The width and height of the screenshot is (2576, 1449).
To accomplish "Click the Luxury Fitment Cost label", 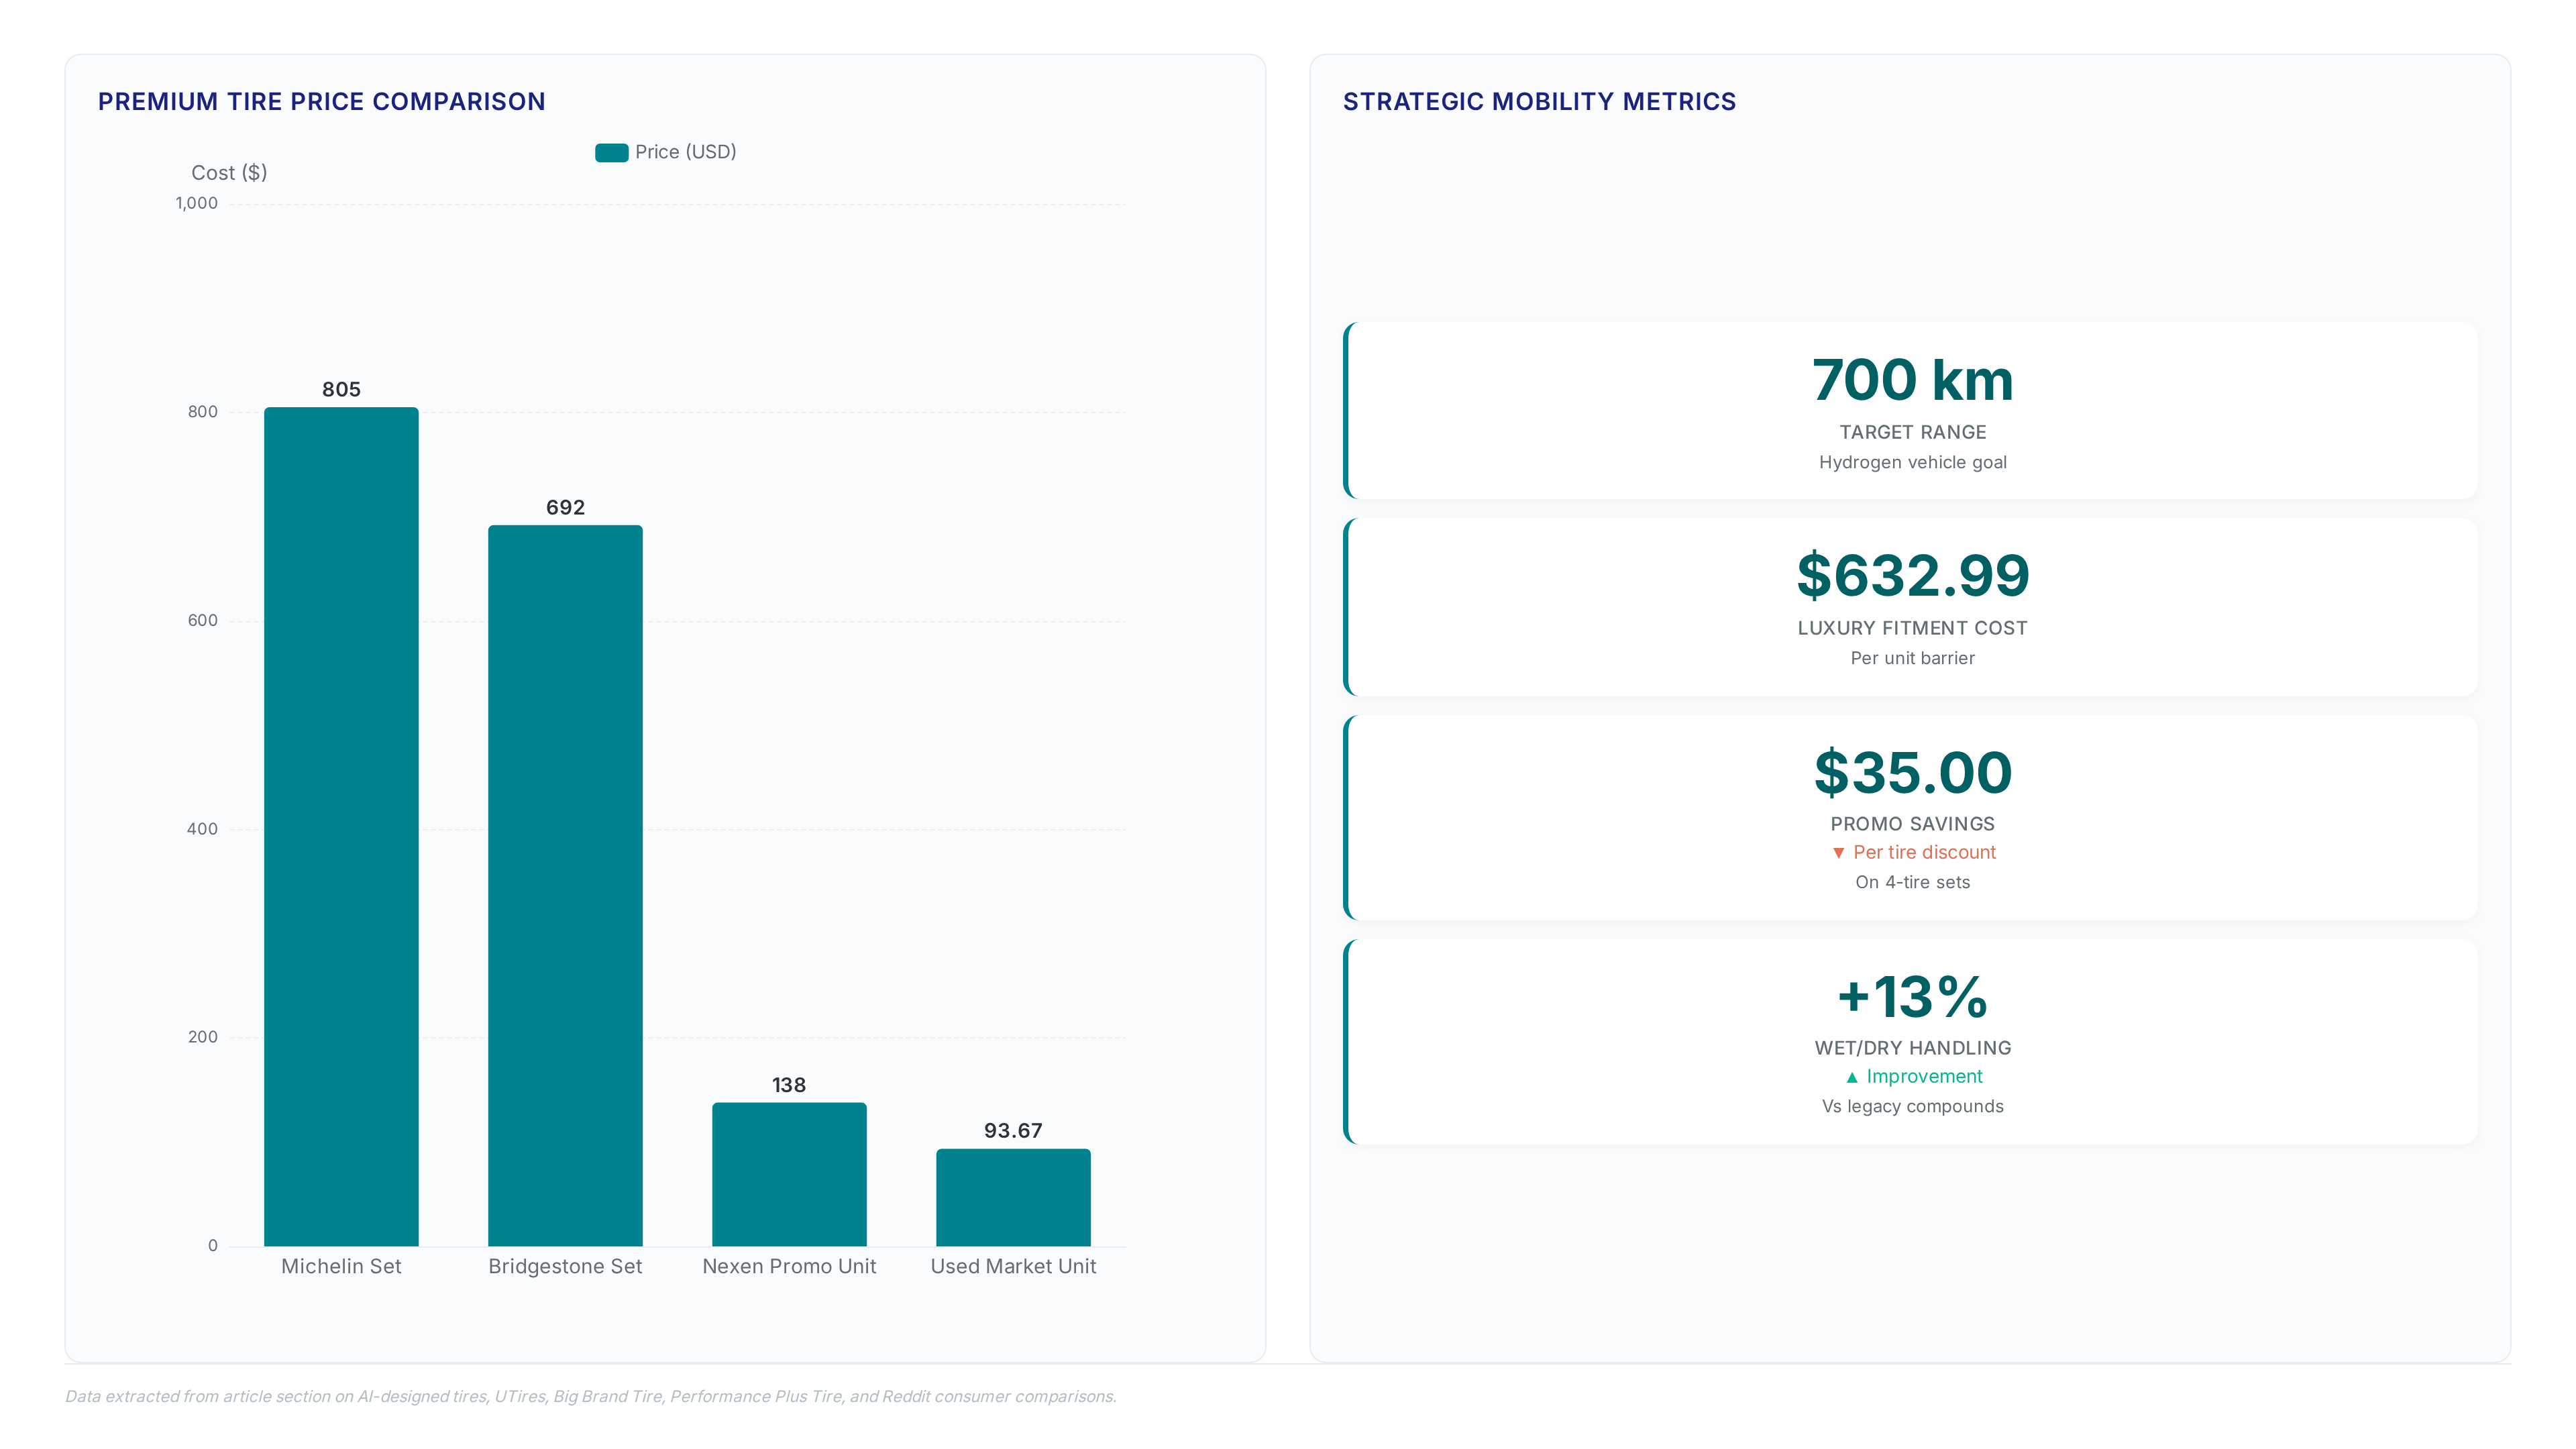I will pyautogui.click(x=1912, y=628).
